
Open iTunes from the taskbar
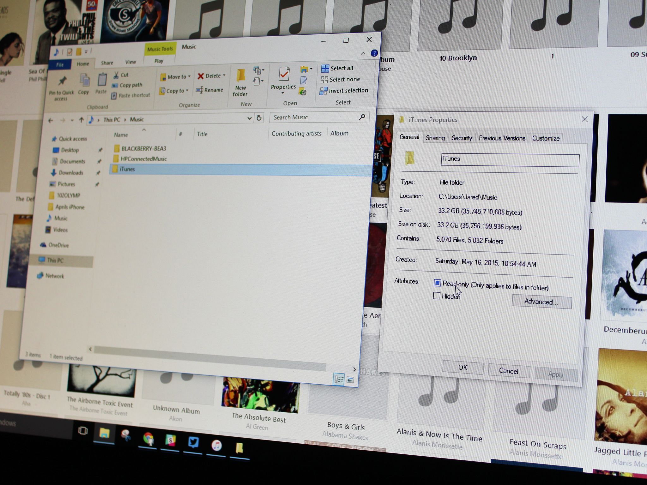pyautogui.click(x=216, y=445)
